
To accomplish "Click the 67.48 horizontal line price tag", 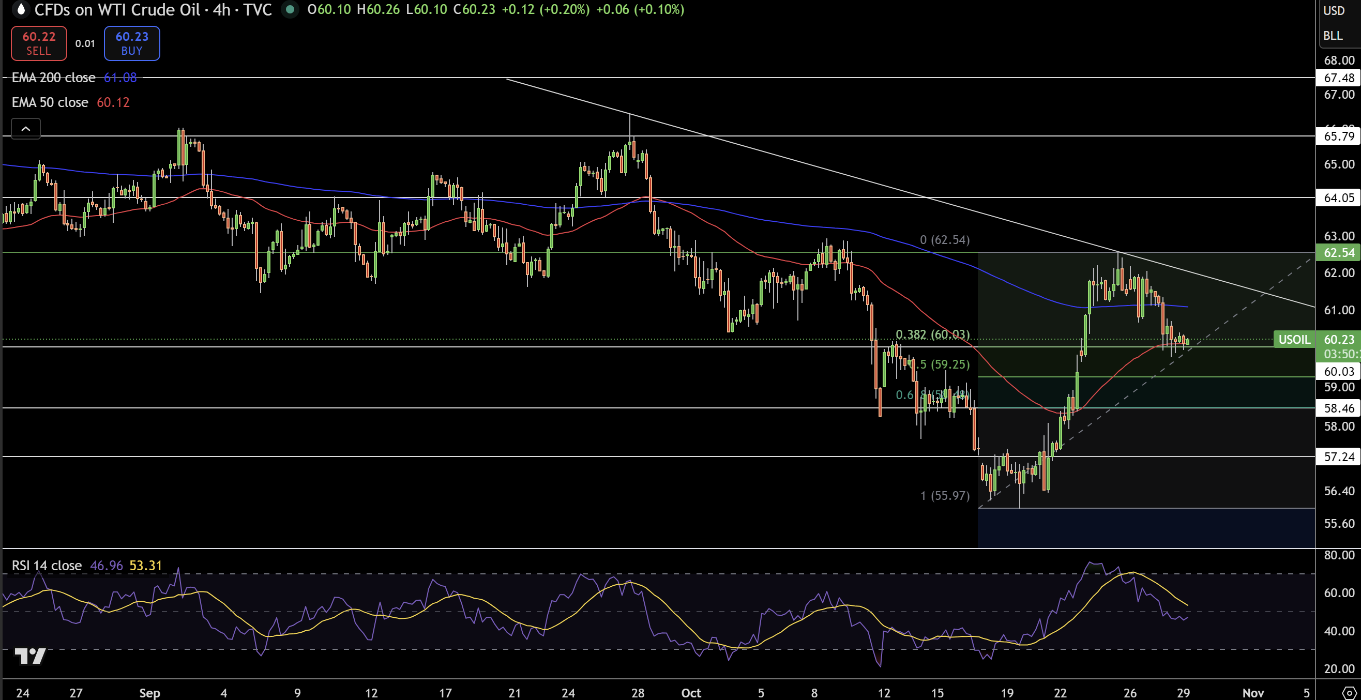I will click(x=1338, y=78).
